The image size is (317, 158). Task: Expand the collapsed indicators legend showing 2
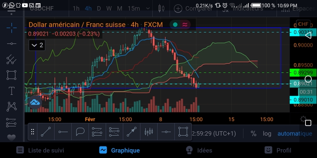tap(37, 45)
